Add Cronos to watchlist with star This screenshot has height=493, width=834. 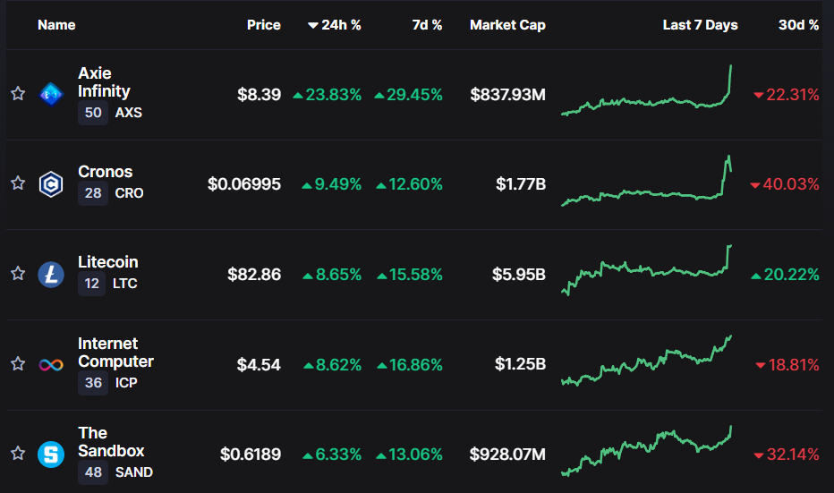17,183
